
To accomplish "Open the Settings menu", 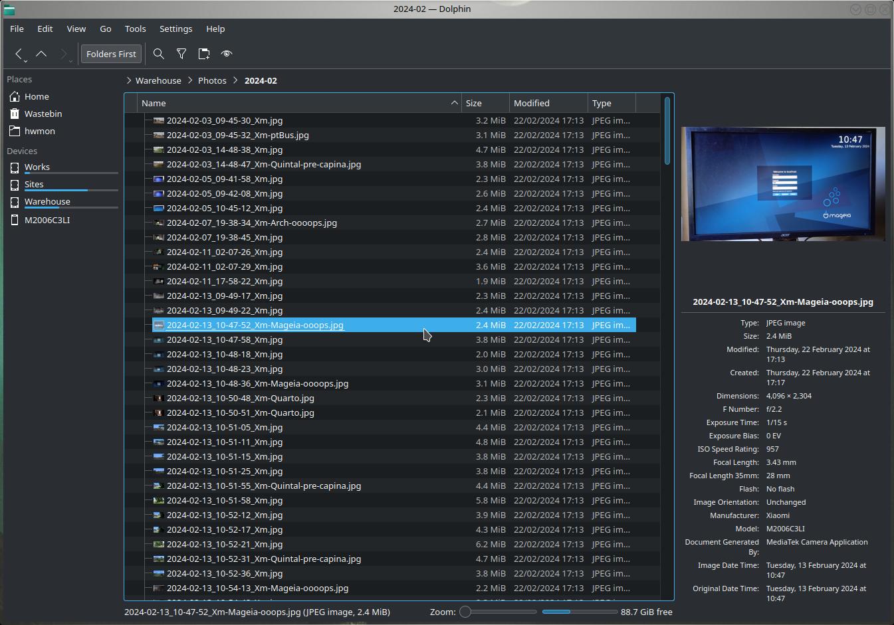I will (175, 29).
